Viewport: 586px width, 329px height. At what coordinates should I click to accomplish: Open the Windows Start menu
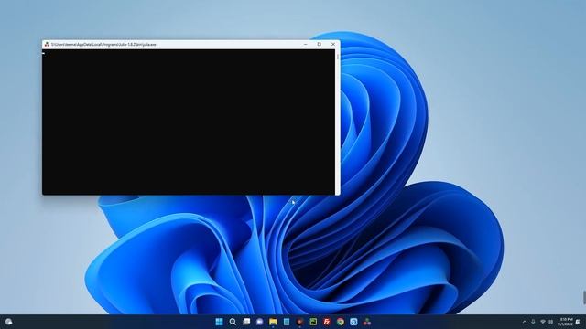point(220,322)
